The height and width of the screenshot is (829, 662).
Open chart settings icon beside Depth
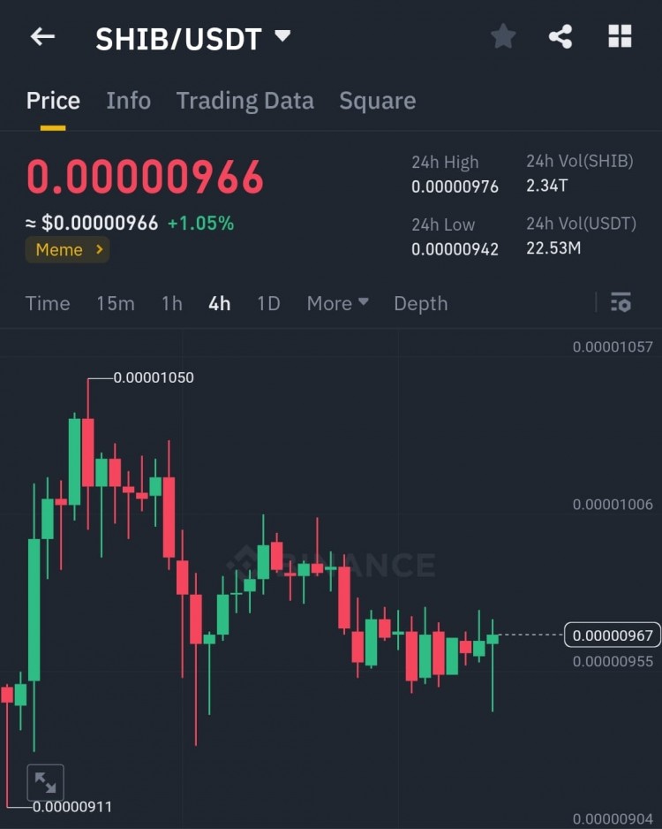coord(621,302)
